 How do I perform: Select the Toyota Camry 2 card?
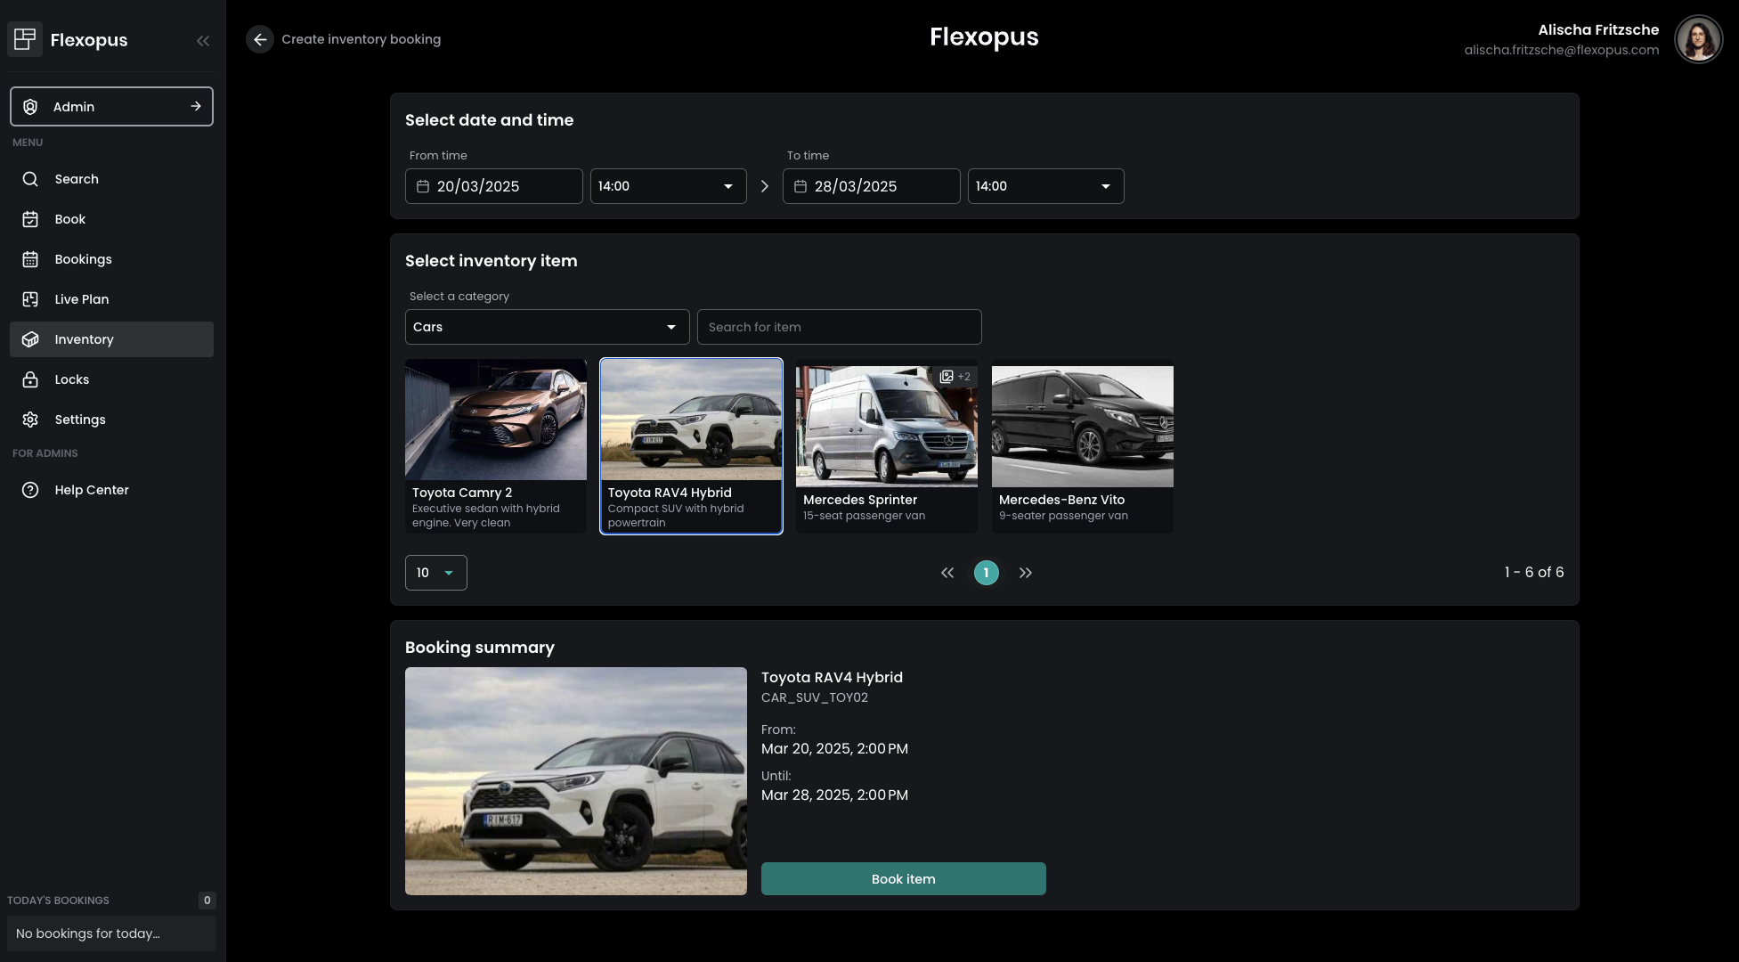(x=496, y=445)
